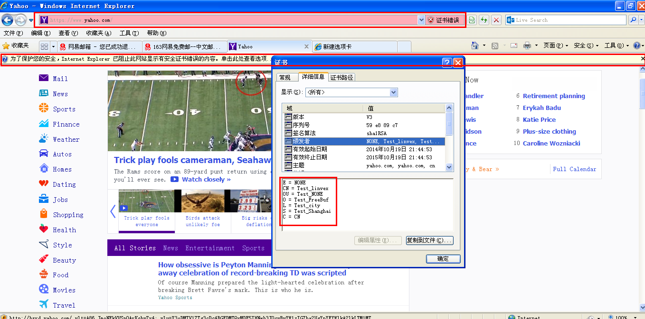
Task: Click the Jobs briefcase sidebar icon
Action: coord(44,199)
